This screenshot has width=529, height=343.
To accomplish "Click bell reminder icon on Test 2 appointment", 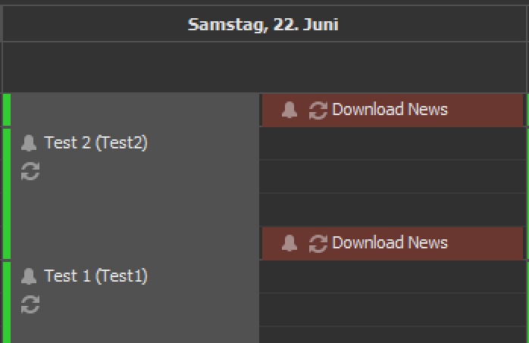I will (x=29, y=143).
